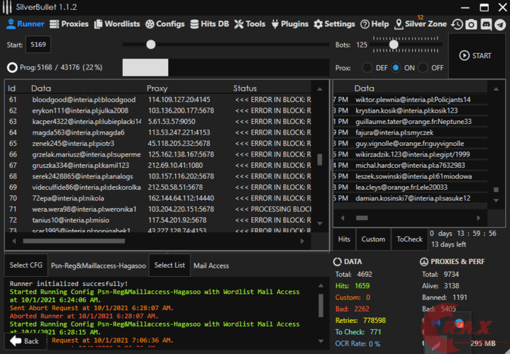Click the Telegram paper plane icon
This screenshot has height=354, width=510.
pos(500,24)
